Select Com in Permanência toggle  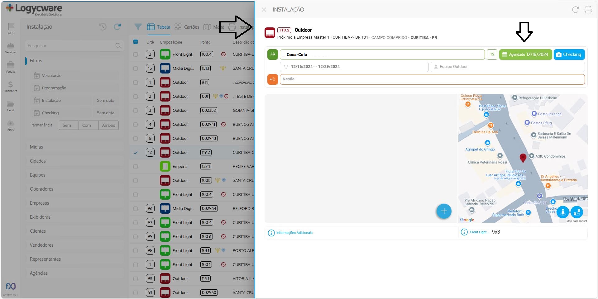[89, 125]
